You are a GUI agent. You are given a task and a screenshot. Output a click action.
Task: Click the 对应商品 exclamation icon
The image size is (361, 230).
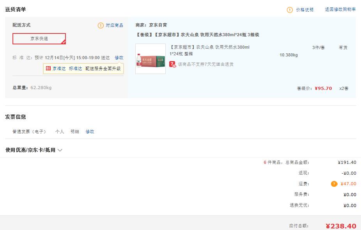pyautogui.click(x=101, y=25)
